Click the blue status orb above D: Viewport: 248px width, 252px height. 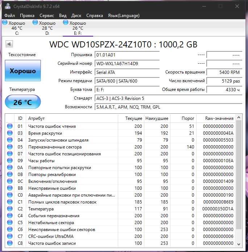(35, 22)
